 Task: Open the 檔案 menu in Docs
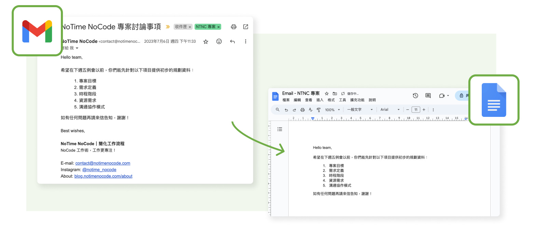coord(286,100)
